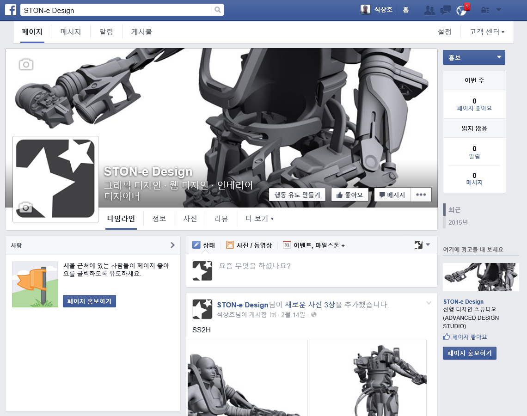Click the 홈 link in top bar
This screenshot has width=527, height=416.
[x=406, y=10]
